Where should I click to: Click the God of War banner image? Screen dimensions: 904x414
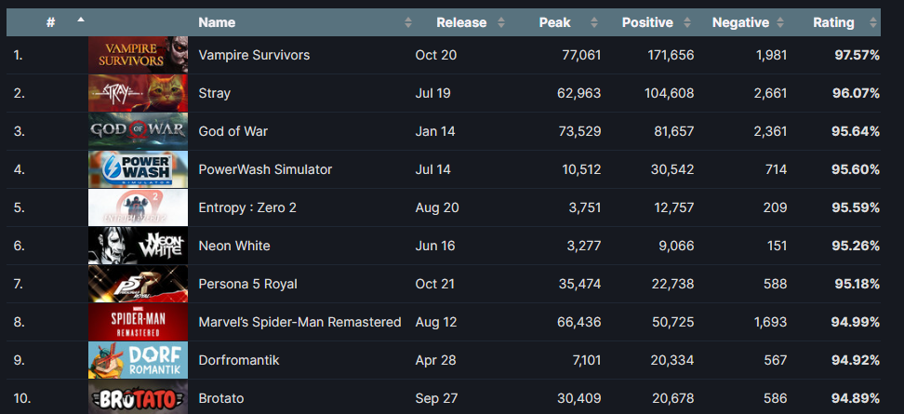pyautogui.click(x=138, y=131)
